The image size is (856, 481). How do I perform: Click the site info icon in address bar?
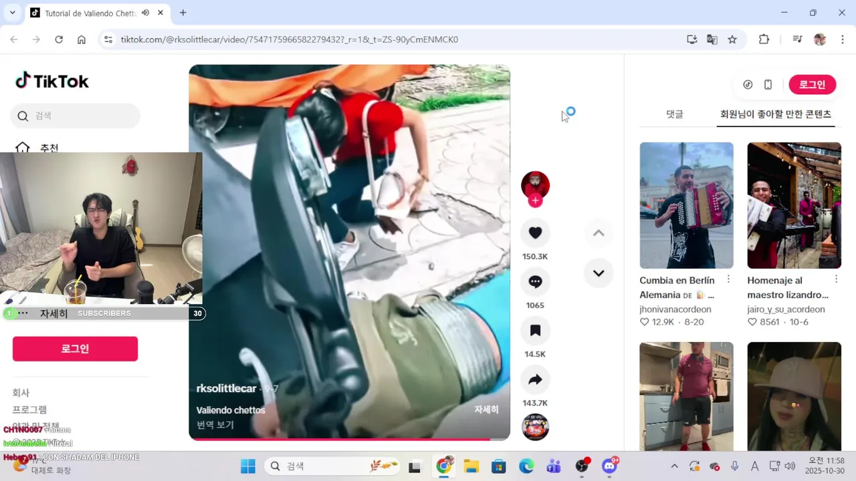coord(108,39)
